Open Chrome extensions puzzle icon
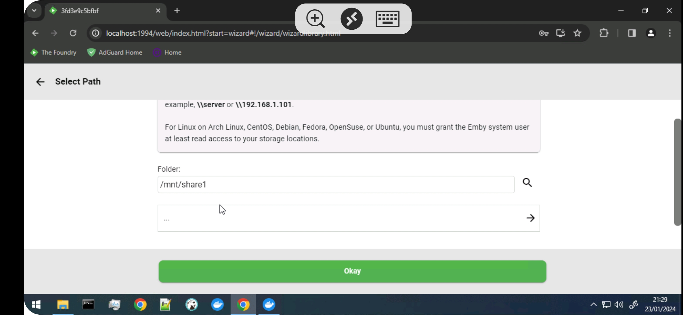The image size is (683, 315). (604, 33)
